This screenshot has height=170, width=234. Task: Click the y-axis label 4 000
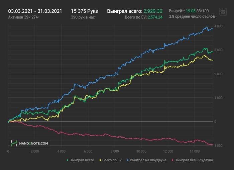pyautogui.click(x=218, y=26)
